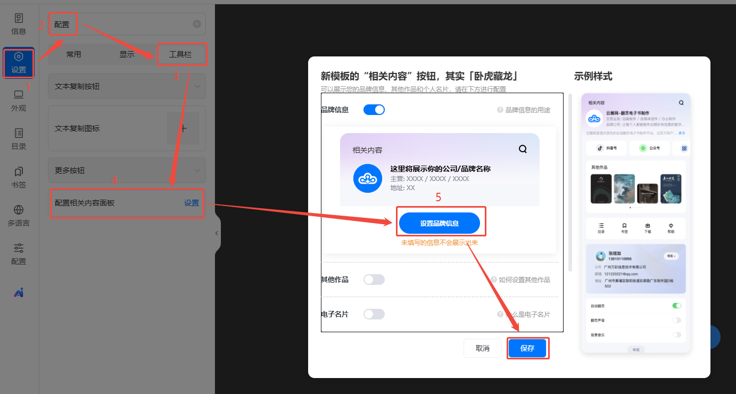Collapse the left panel with arrow handle

click(x=217, y=233)
